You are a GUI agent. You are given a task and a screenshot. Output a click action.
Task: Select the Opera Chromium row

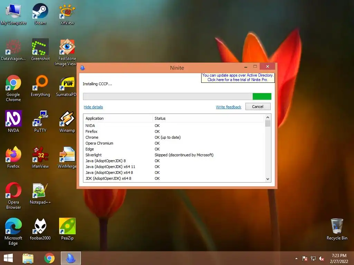174,143
